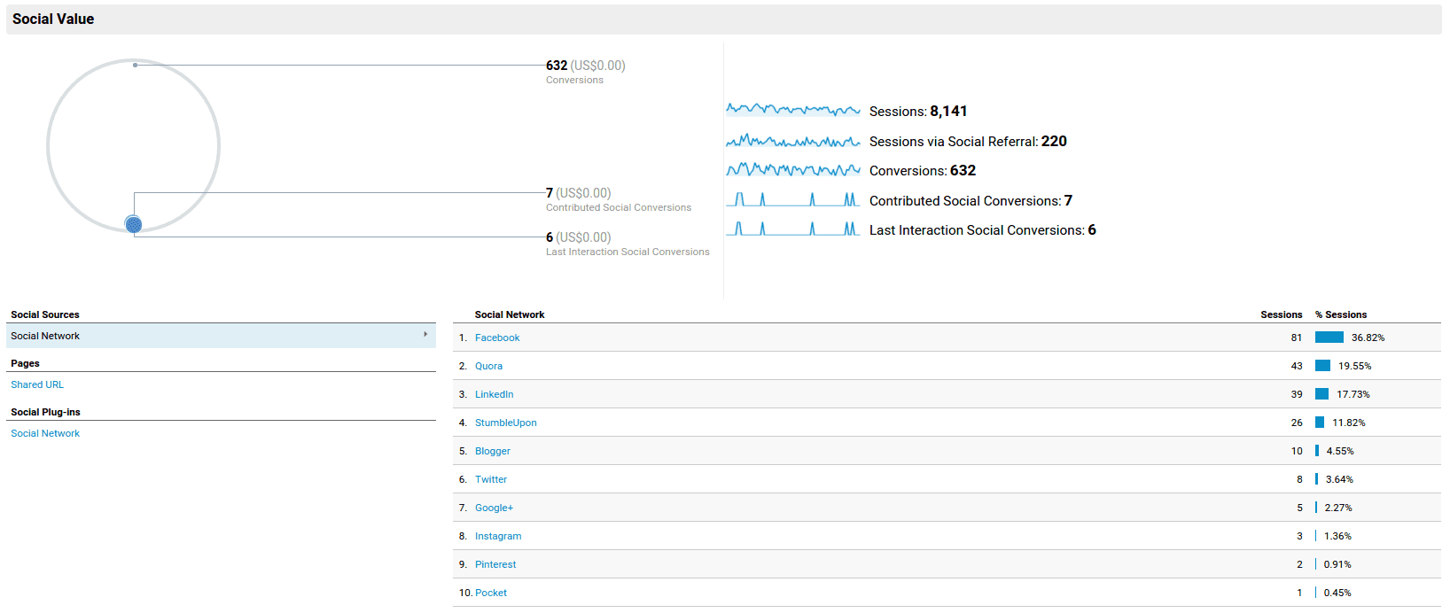Click the StumbleUpon sessions count 26

click(1297, 423)
